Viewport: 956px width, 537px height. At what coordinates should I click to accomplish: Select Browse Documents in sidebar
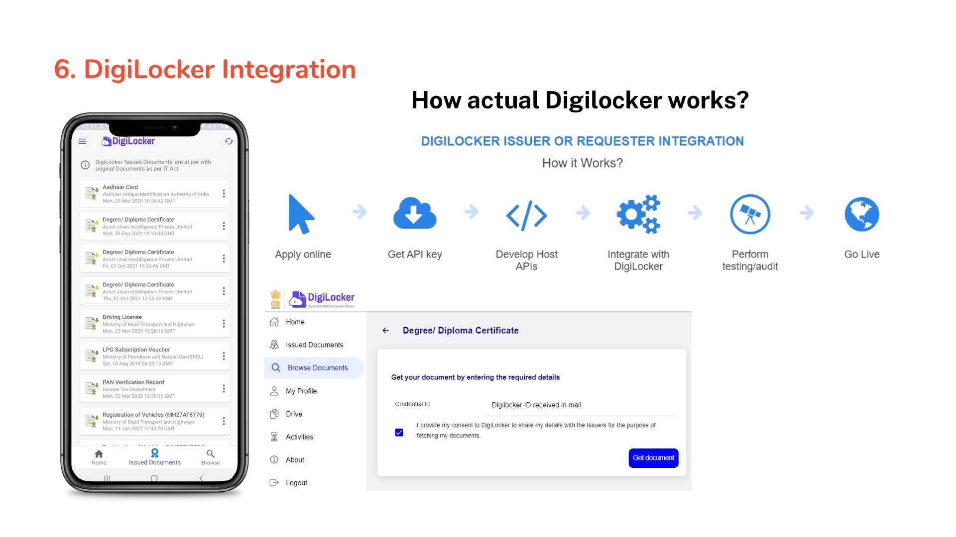[x=317, y=368]
